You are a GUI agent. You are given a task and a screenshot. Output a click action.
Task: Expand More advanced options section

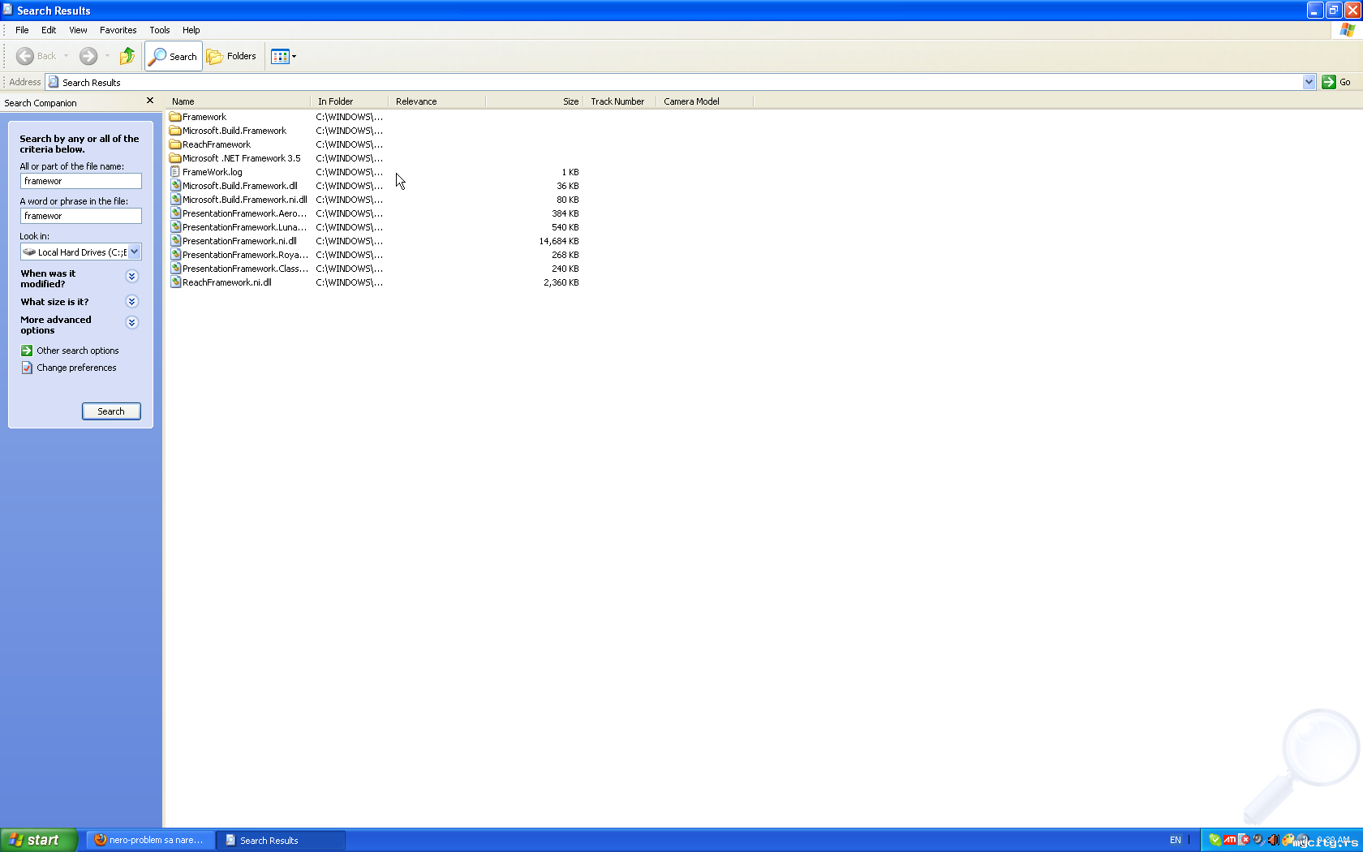pyautogui.click(x=131, y=323)
